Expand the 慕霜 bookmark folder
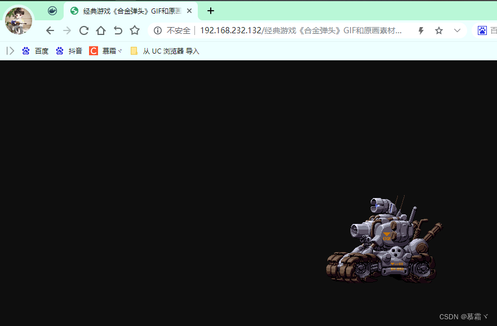This screenshot has height=326, width=497. [106, 51]
